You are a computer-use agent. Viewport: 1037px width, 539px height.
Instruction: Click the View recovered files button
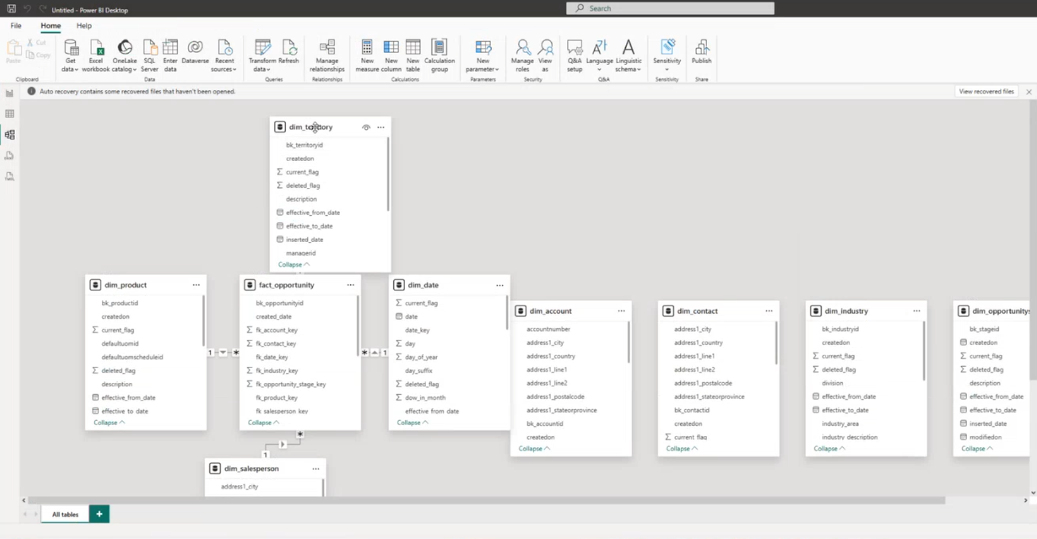click(x=986, y=92)
